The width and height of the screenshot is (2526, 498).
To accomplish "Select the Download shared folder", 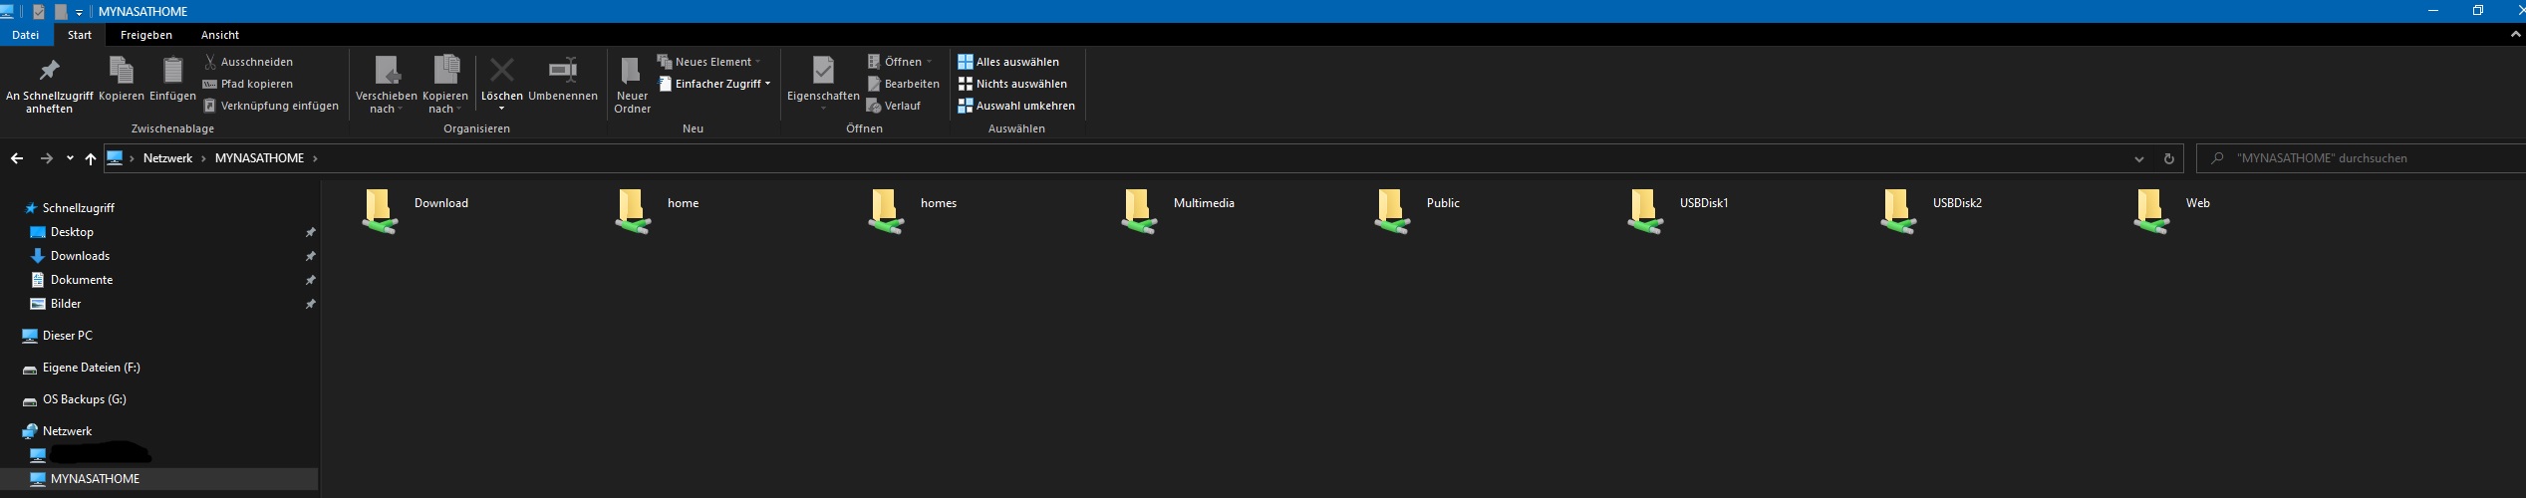I will (x=416, y=211).
